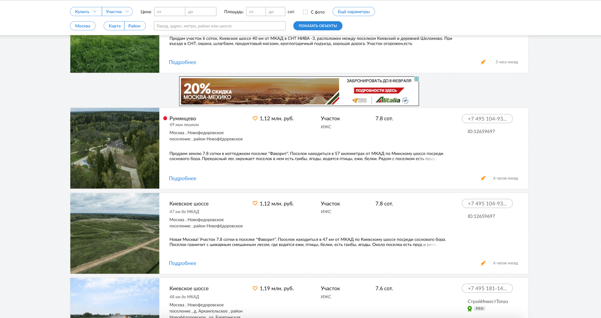Open the Купить deal type dropdown
The width and height of the screenshot is (601, 318).
[x=86, y=12]
